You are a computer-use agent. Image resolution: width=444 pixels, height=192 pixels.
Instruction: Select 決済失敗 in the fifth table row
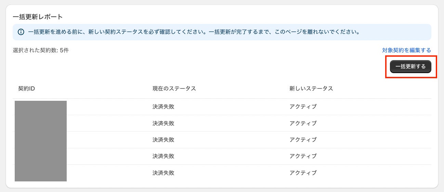click(x=164, y=173)
